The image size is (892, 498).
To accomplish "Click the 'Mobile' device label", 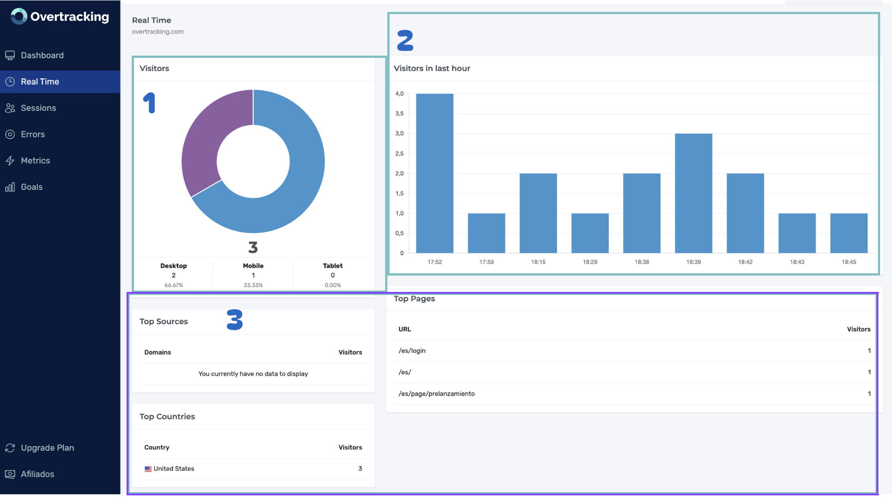I will (253, 266).
